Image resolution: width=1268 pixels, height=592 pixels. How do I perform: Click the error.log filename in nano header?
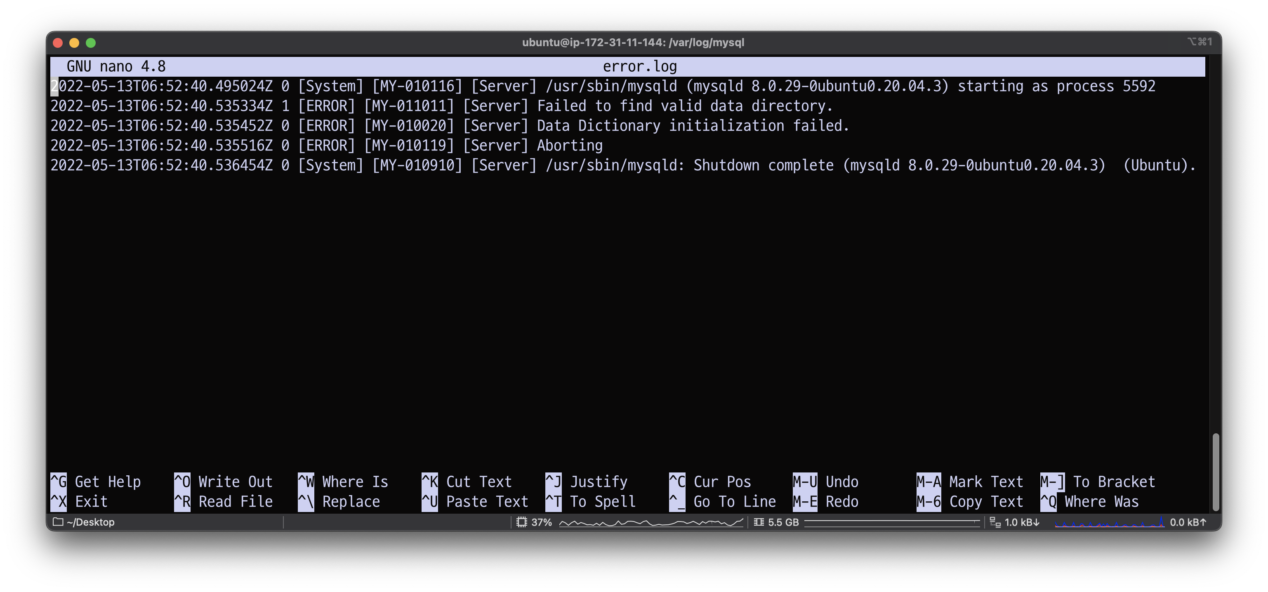point(640,66)
